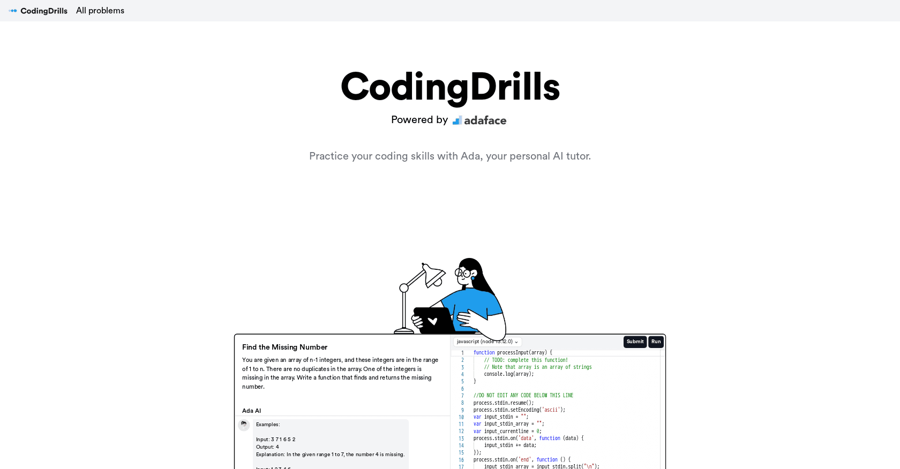This screenshot has width=900, height=469.
Task: Click the Ada AI avatar icon
Action: pos(244,425)
